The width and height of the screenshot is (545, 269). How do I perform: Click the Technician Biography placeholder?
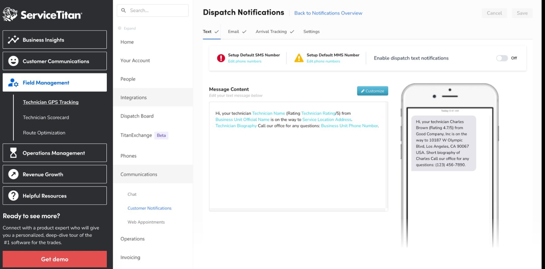pyautogui.click(x=236, y=126)
